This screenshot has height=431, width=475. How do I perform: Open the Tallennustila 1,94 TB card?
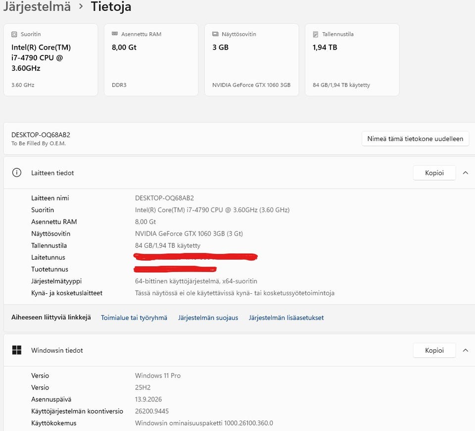point(352,60)
